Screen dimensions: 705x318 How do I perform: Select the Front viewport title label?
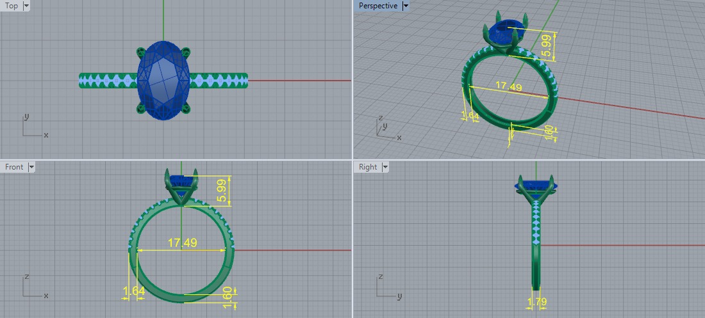(x=14, y=166)
